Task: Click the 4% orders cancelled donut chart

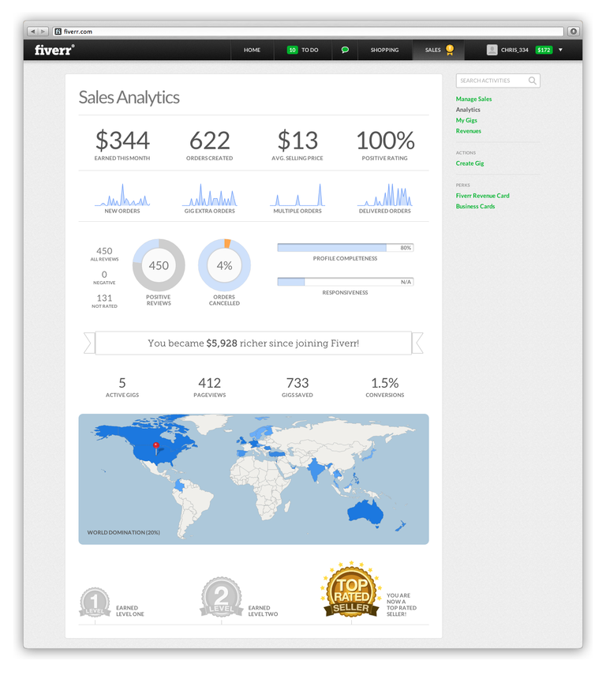Action: (224, 265)
